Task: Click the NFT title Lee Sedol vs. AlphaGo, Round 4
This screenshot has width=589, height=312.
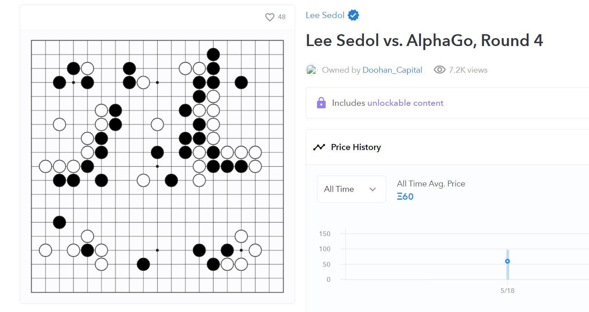Action: pyautogui.click(x=425, y=40)
